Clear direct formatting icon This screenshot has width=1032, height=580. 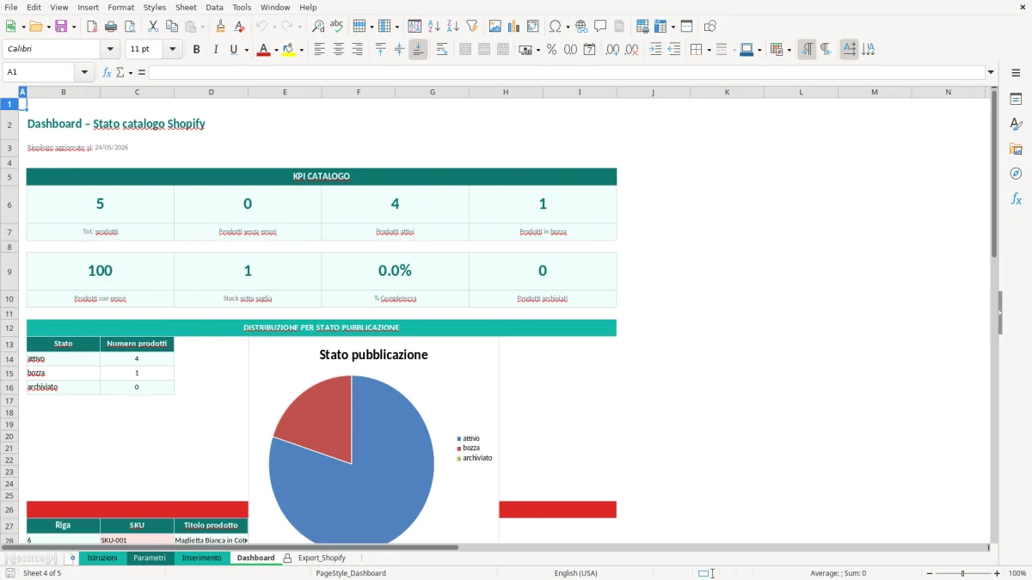point(240,27)
